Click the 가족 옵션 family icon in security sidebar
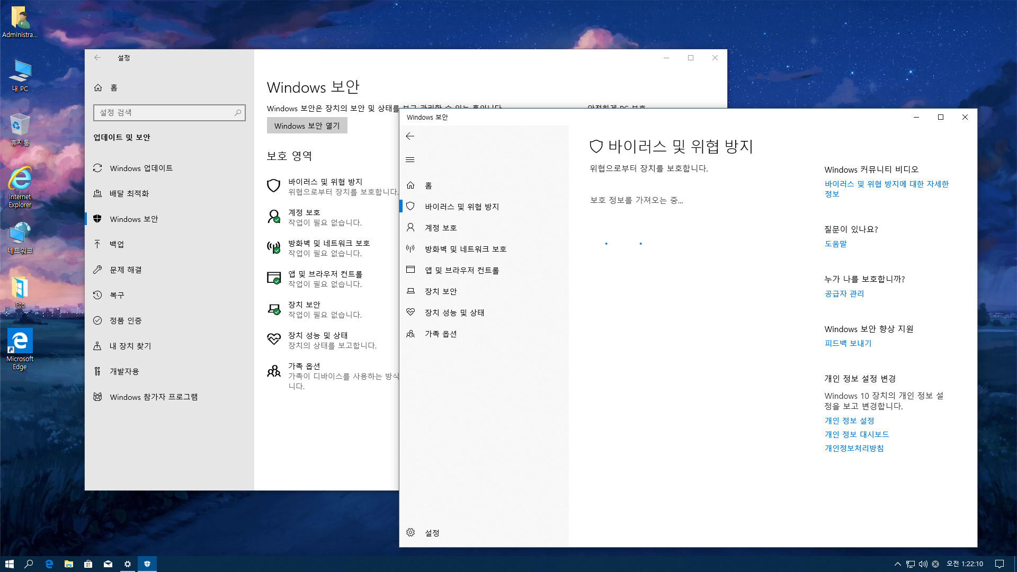 point(411,334)
